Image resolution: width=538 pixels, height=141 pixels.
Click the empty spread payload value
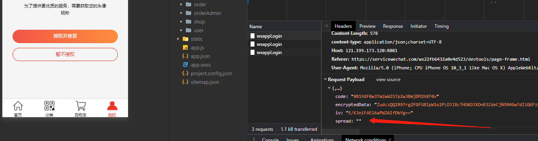(x=359, y=121)
